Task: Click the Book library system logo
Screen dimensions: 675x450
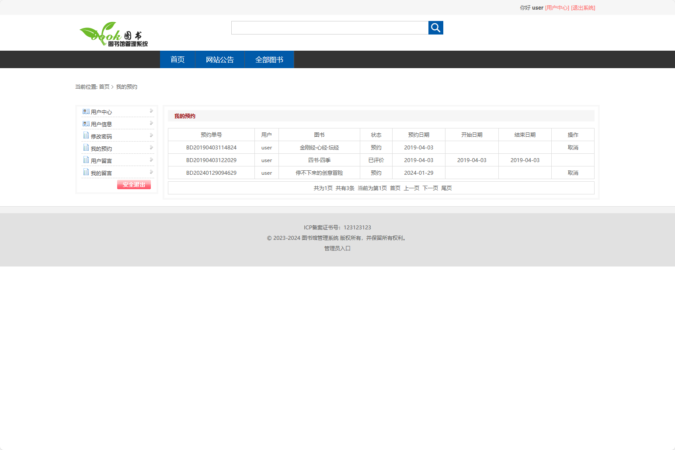Action: [114, 34]
